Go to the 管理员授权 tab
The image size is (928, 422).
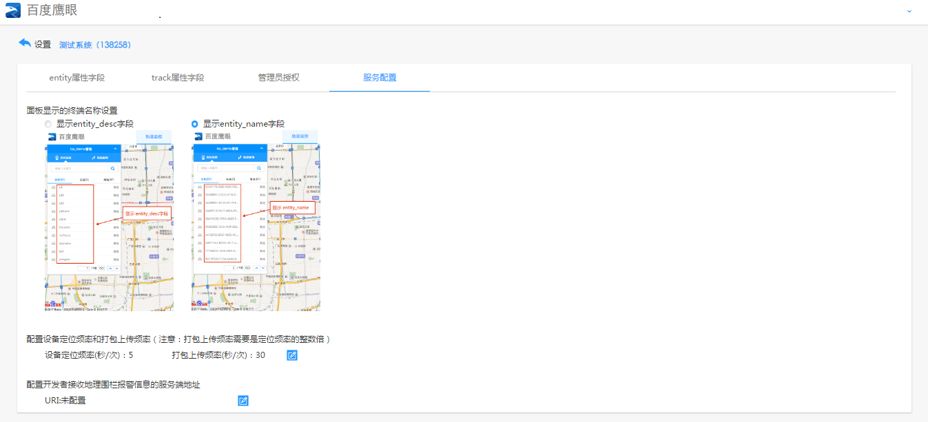point(279,77)
